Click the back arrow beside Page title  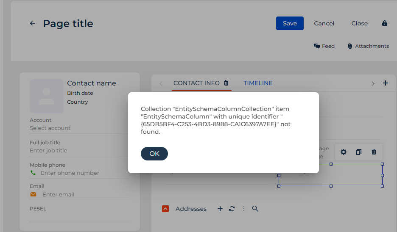(32, 24)
